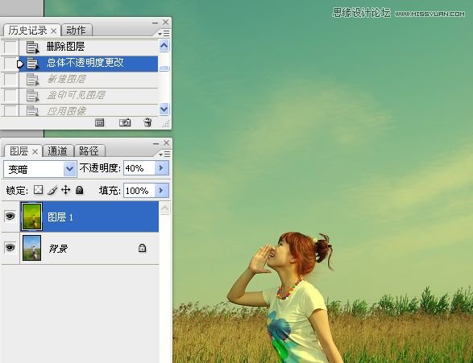Create new document from current state icon
The image size is (473, 363).
(100, 122)
